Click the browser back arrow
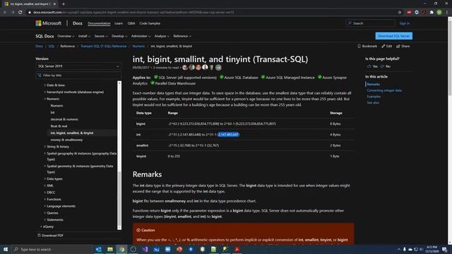Viewport: 452px width, 254px height. (5, 12)
